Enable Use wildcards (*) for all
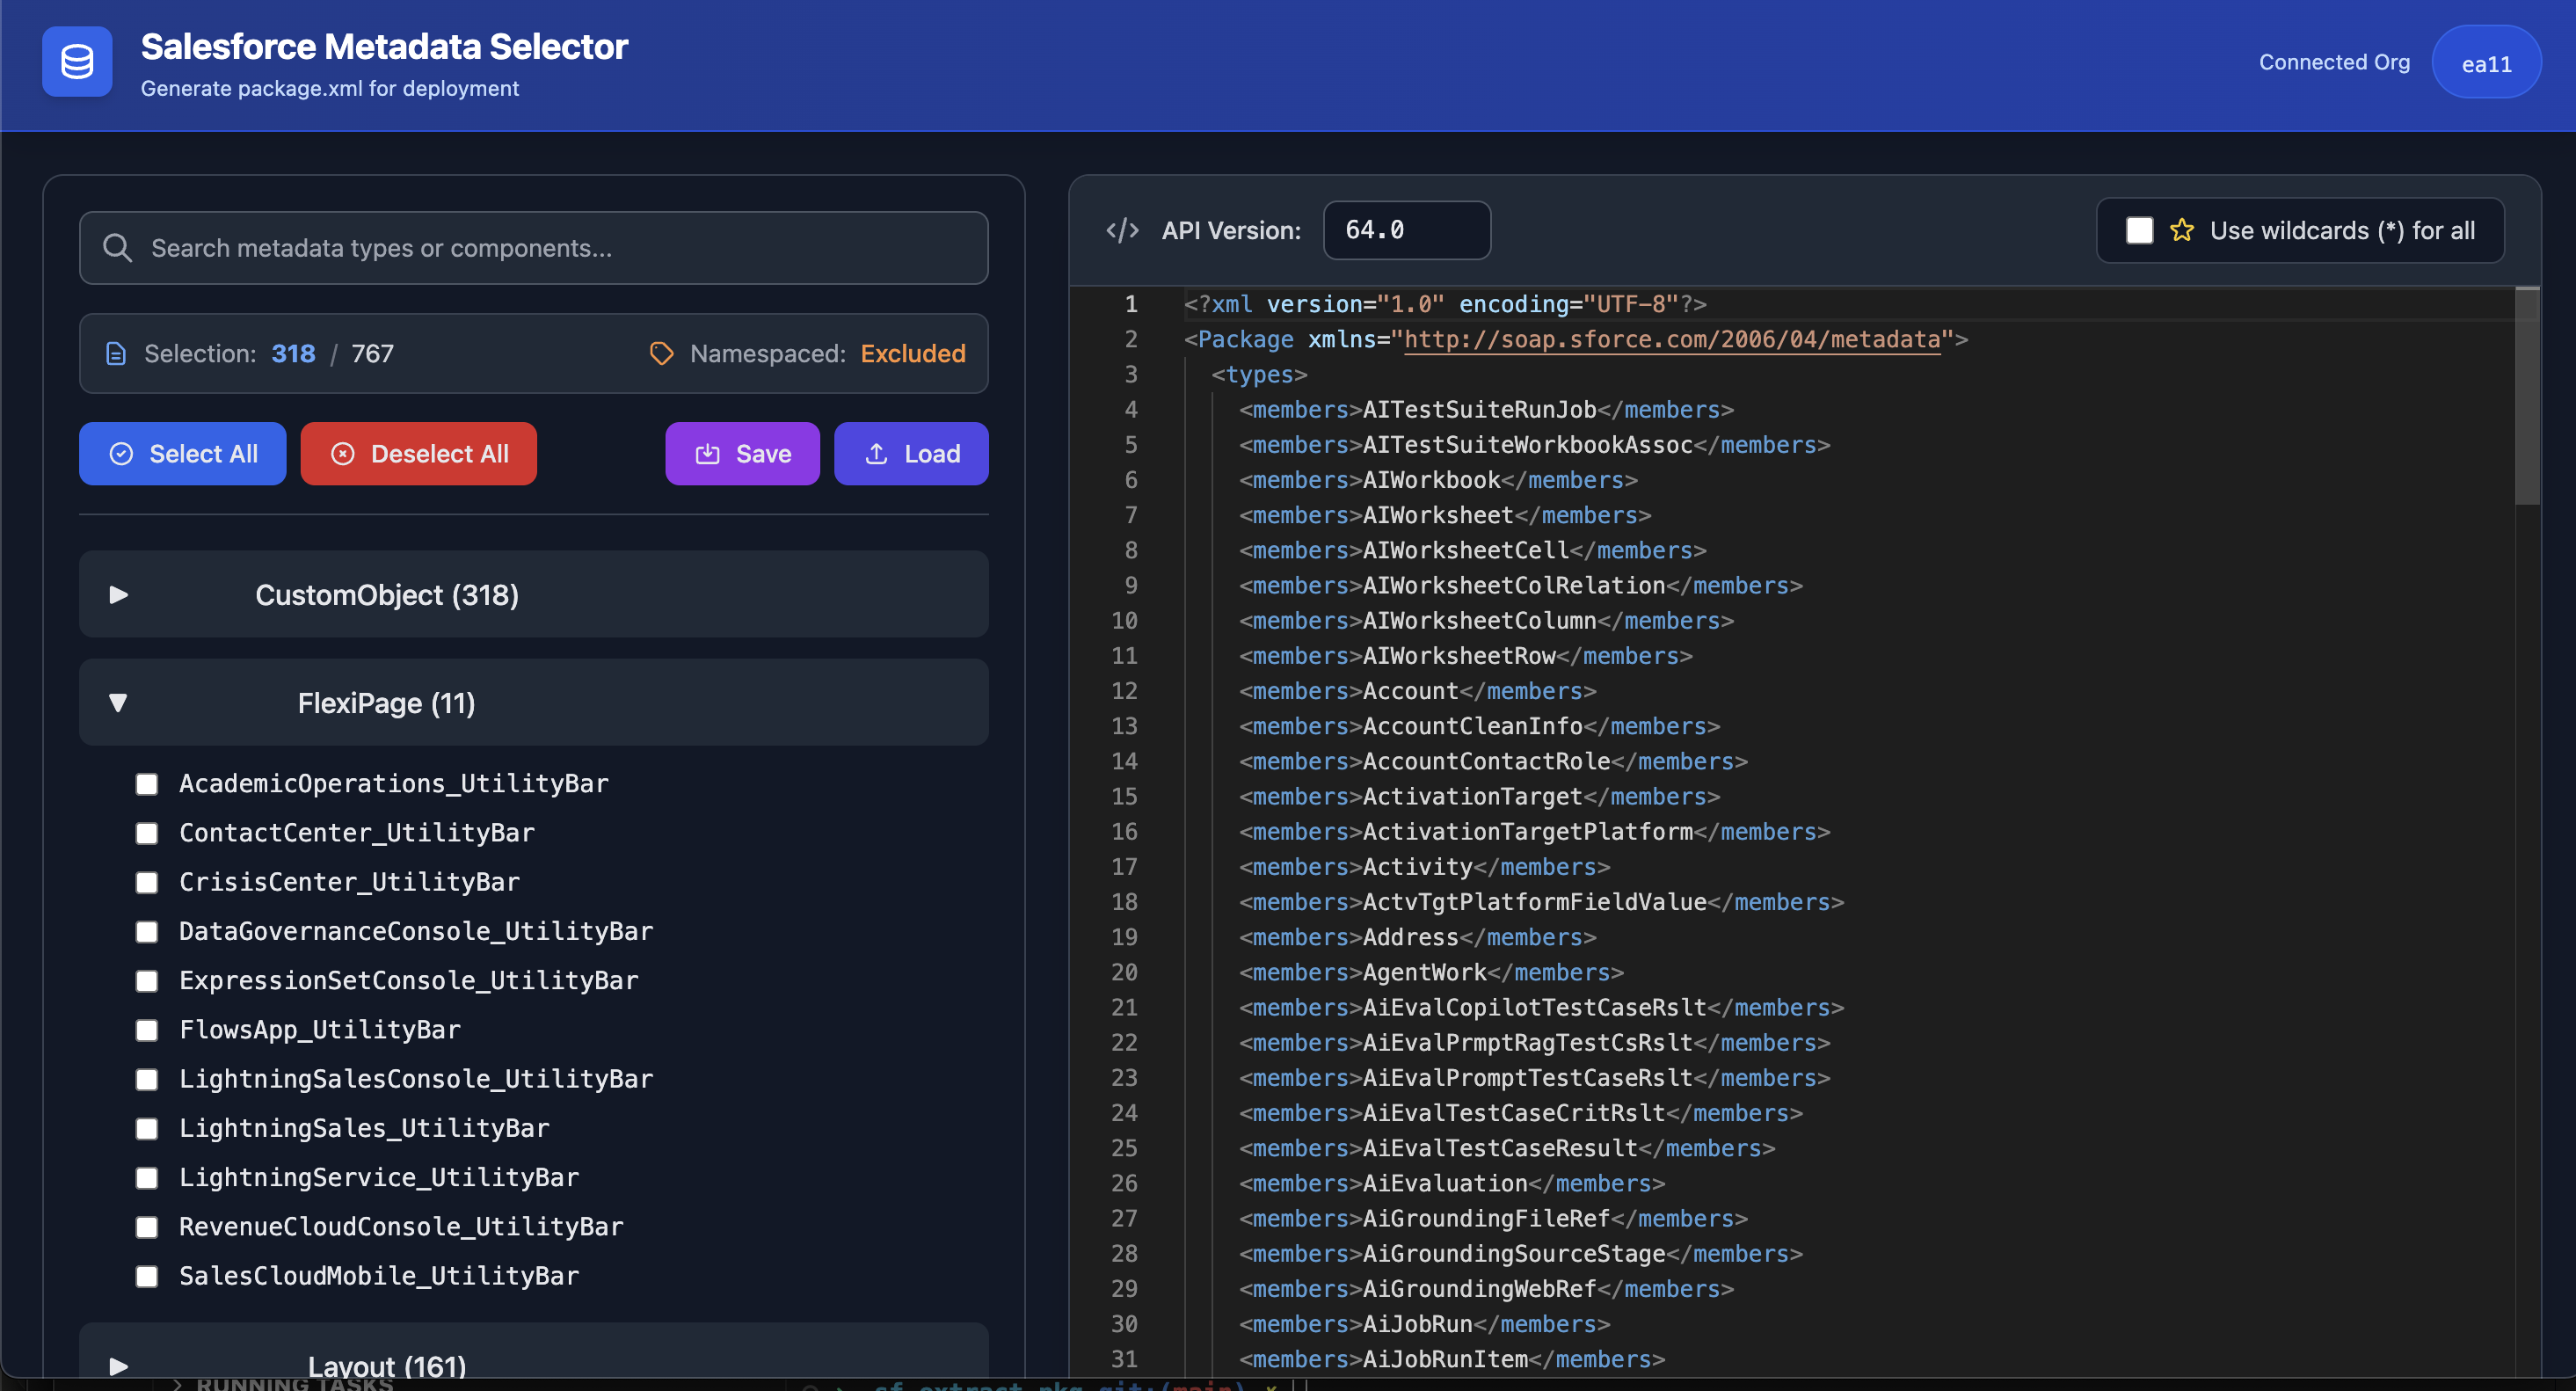 [2139, 230]
